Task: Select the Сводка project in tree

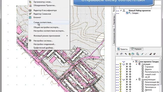Action: pyautogui.click(x=135, y=13)
